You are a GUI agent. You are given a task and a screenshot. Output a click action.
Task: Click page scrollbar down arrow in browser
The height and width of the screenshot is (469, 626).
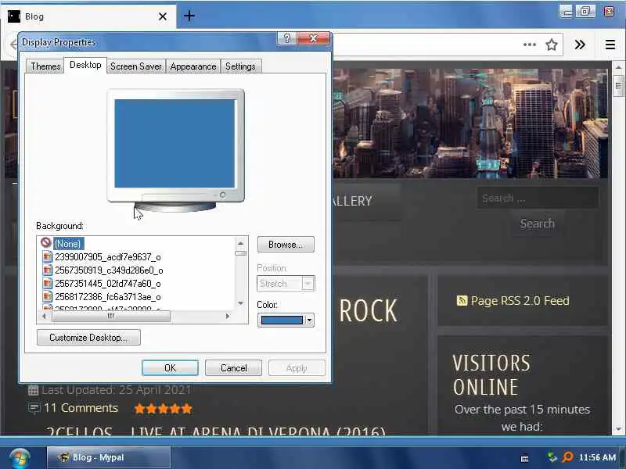(x=618, y=429)
